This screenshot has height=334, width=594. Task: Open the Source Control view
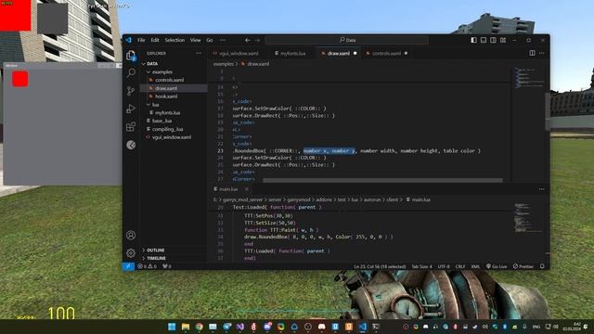(x=131, y=91)
